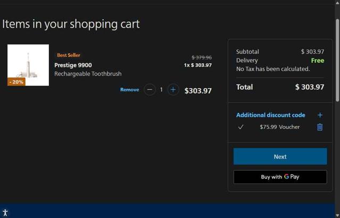Decrease quantity with the minus button
340x218 pixels.
tap(150, 90)
